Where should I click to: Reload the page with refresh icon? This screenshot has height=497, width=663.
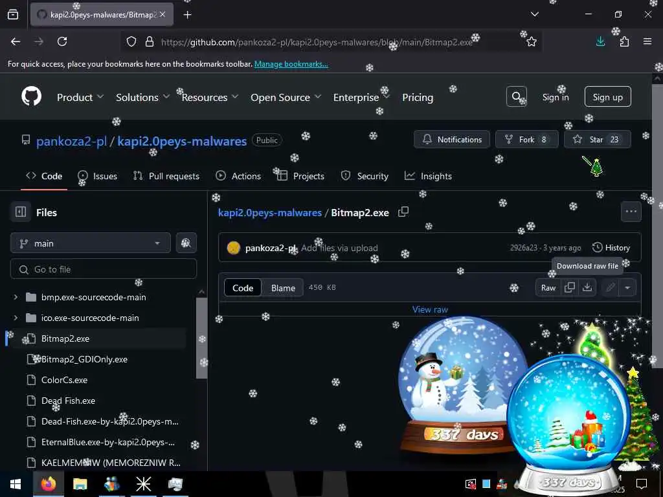[62, 41]
